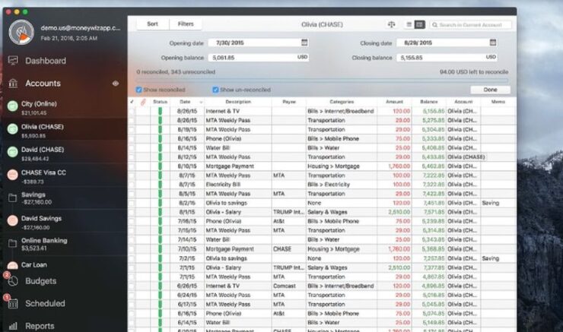563x332 pixels.
Task: Click the Amount column header
Action: (x=394, y=102)
